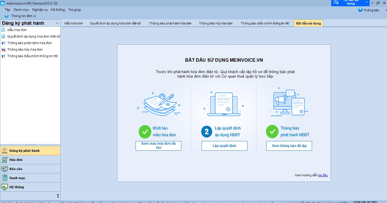The image size is (387, 203).
Task: Click the Báo cáo chart icon
Action: (x=5, y=169)
